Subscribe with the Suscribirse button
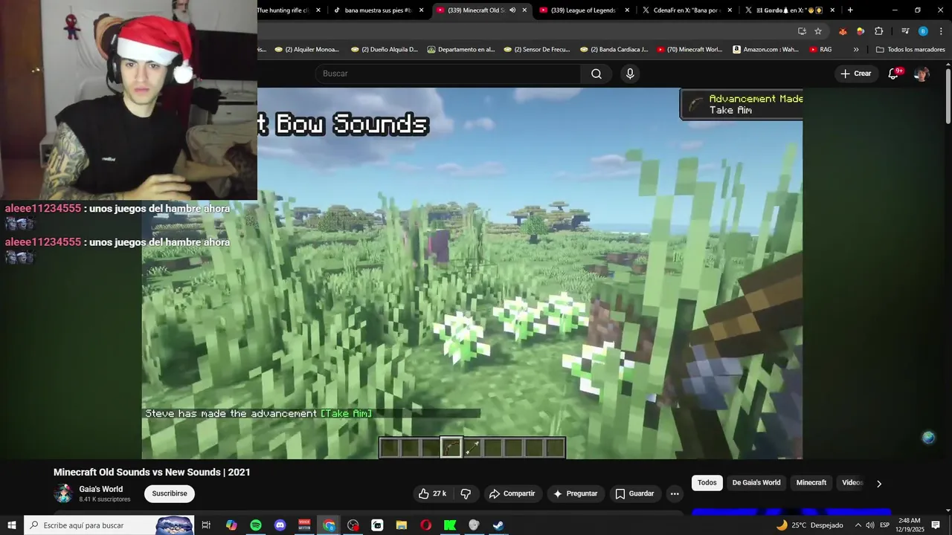The height and width of the screenshot is (535, 952). 170,493
